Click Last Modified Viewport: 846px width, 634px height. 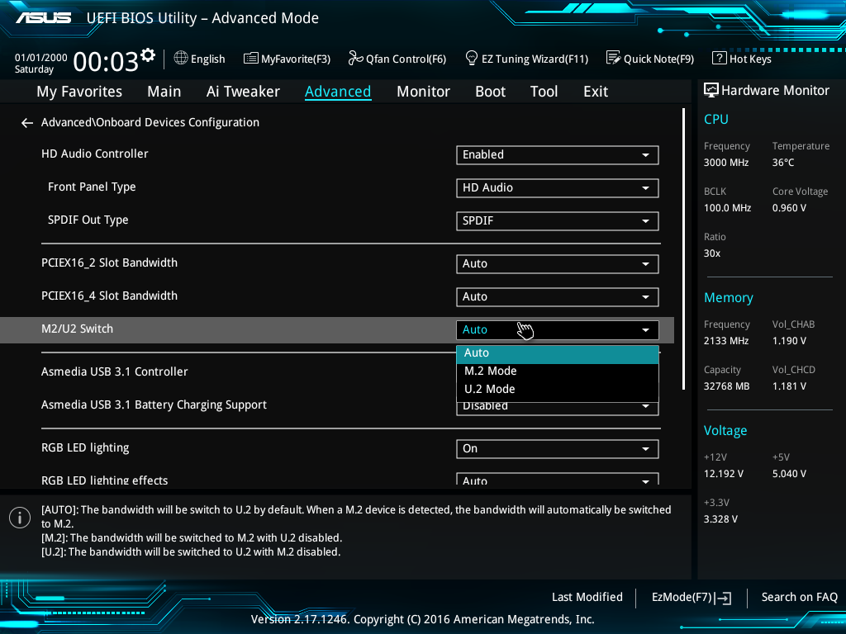(x=587, y=598)
